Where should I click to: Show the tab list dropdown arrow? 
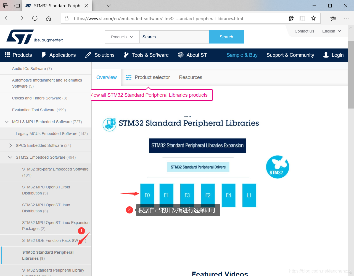[x=109, y=6]
